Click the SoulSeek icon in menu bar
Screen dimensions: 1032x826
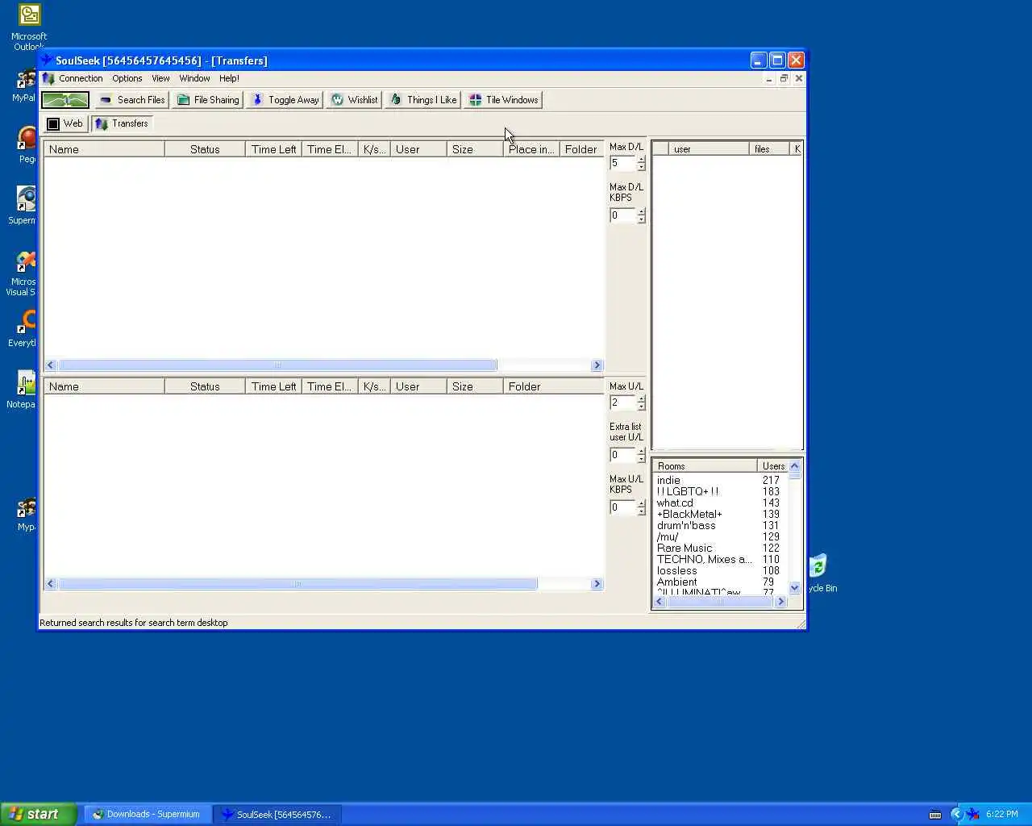(x=48, y=78)
